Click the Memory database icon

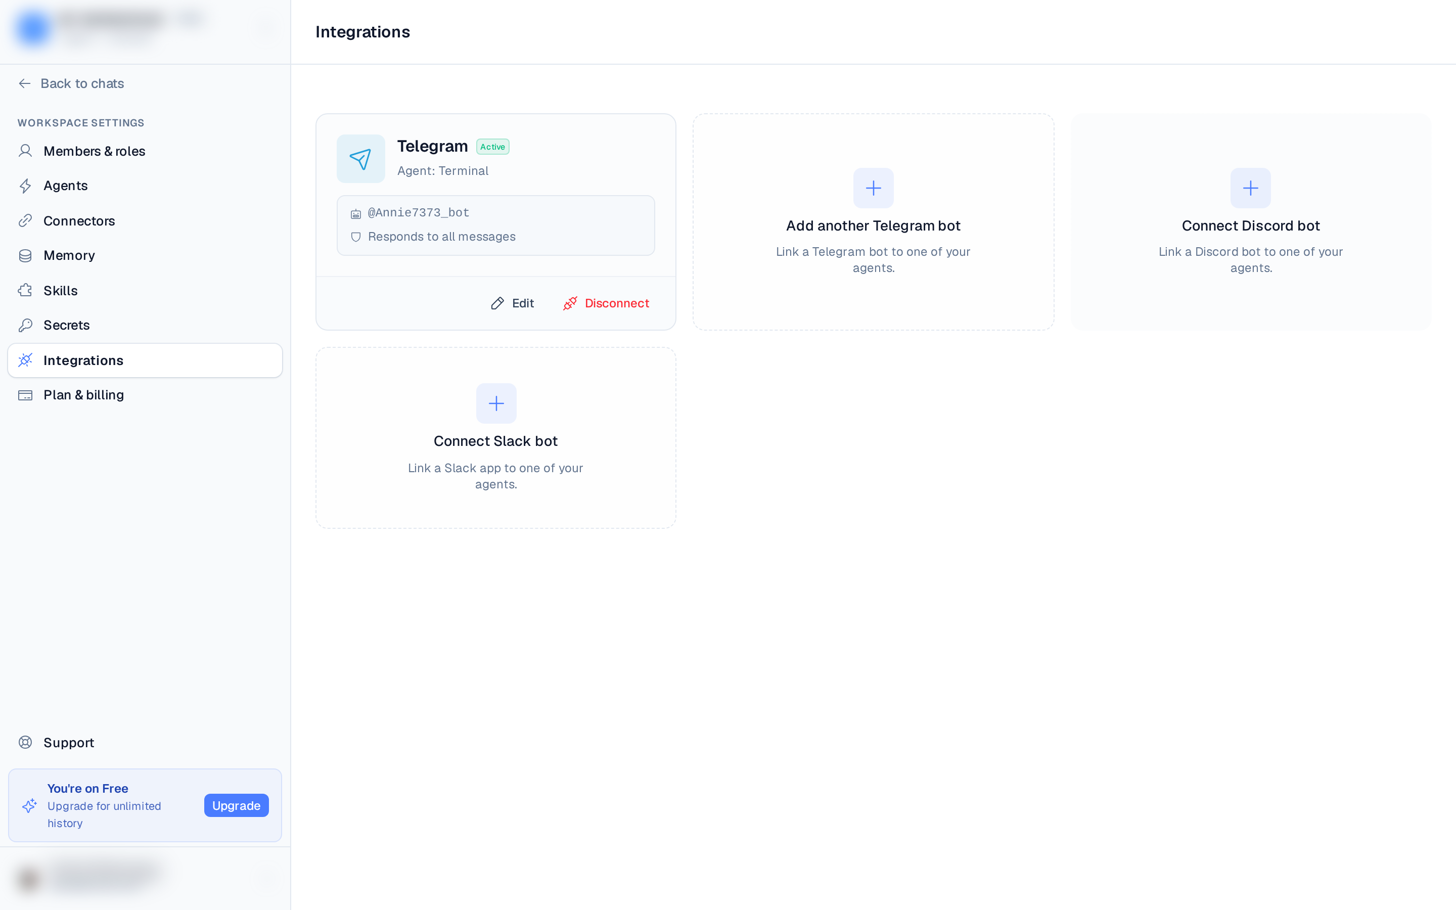point(25,256)
